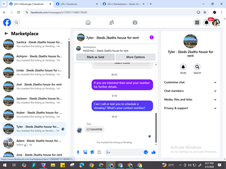This screenshot has height=169, width=226.
Task: Choose a GIF icon
Action: (x=99, y=152)
